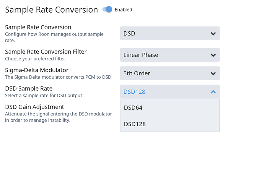Click 'The Sigma Delta modulator converts' description
The width and height of the screenshot is (264, 187).
(58, 77)
